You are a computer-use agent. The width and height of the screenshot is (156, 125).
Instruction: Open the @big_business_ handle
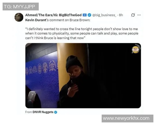(104, 15)
